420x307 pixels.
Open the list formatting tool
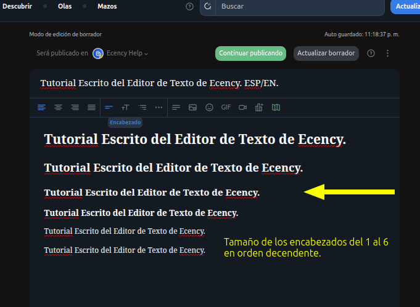coord(142,108)
